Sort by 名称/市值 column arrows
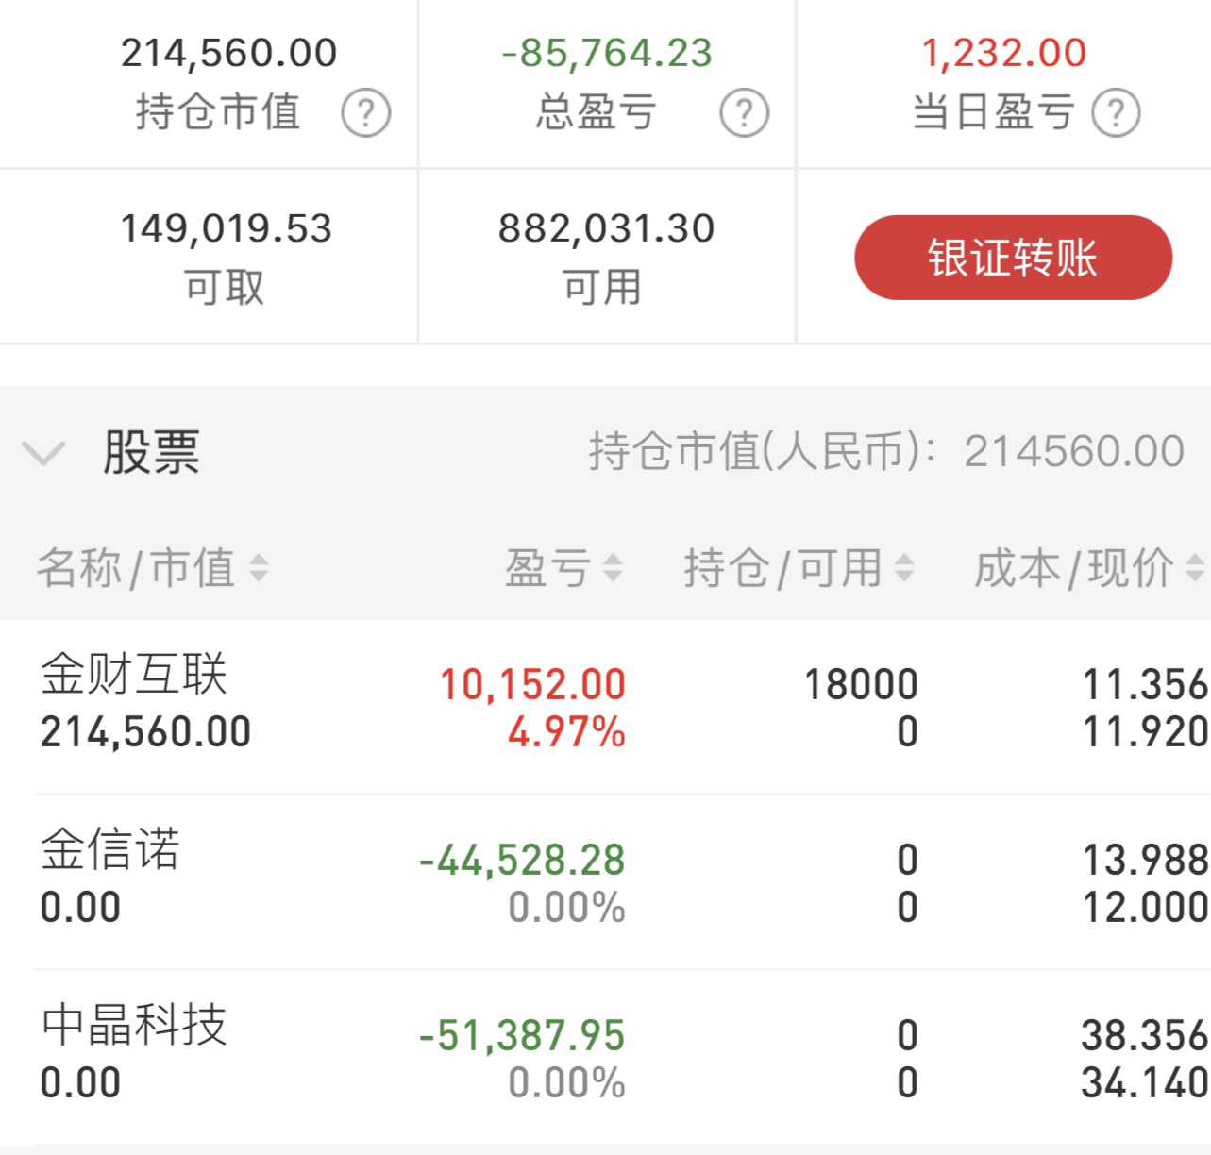 [259, 568]
